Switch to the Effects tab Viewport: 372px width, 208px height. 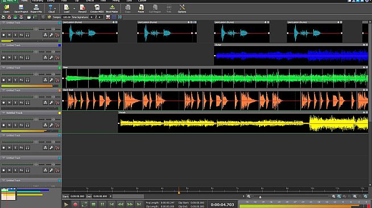tap(90, 1)
